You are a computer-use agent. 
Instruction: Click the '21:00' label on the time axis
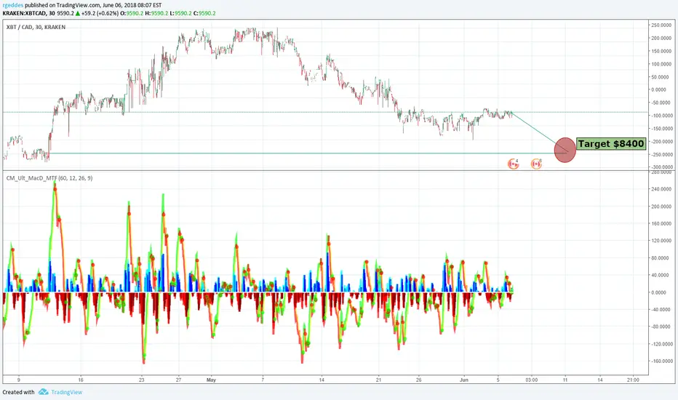tap(633, 380)
